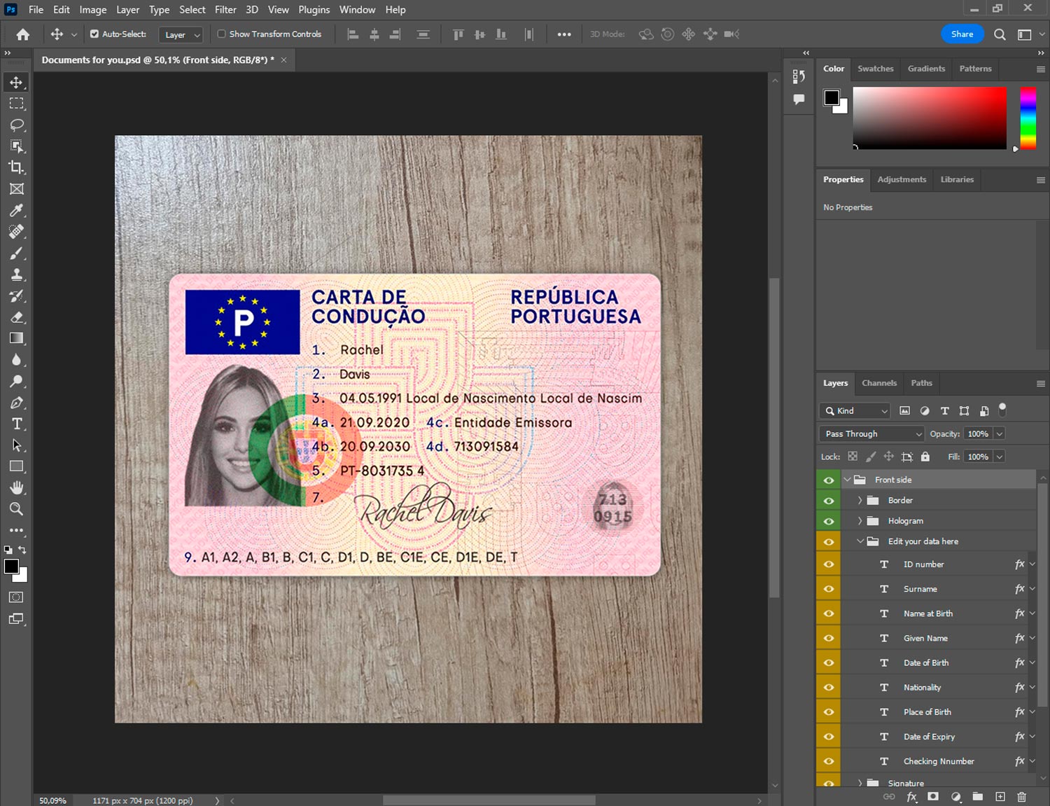
Task: Open the blend mode Pass Through dropdown
Action: 871,434
